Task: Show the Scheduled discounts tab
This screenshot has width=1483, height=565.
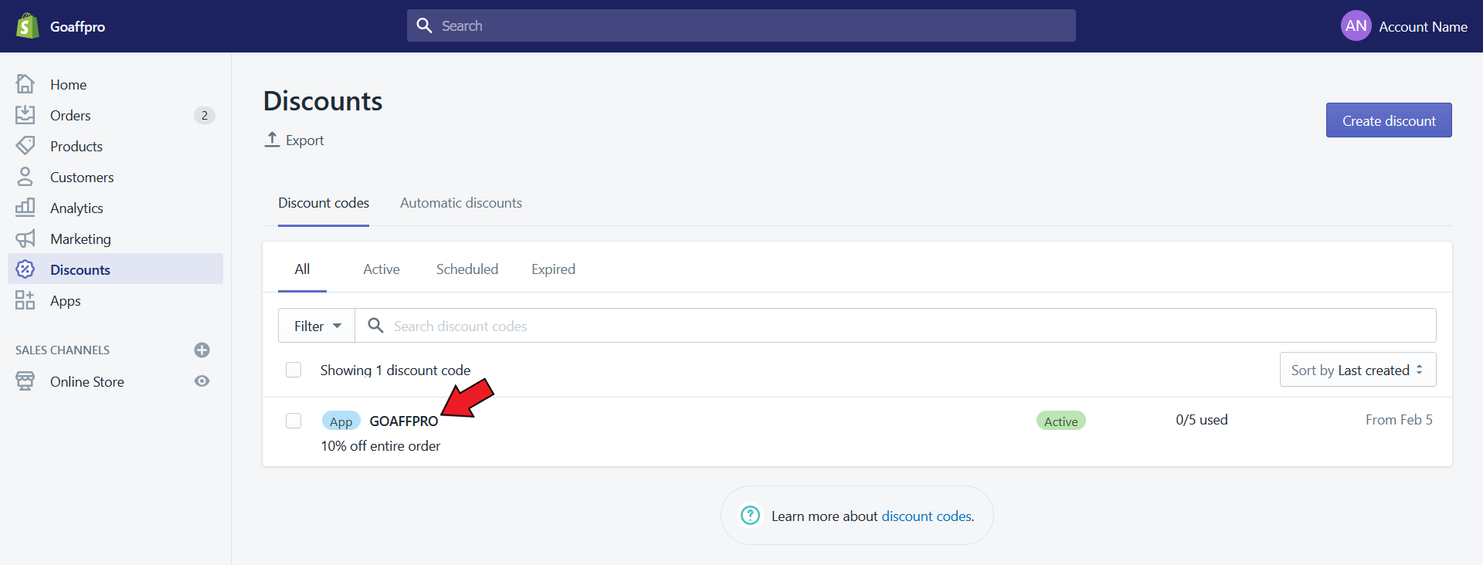Action: tap(467, 269)
